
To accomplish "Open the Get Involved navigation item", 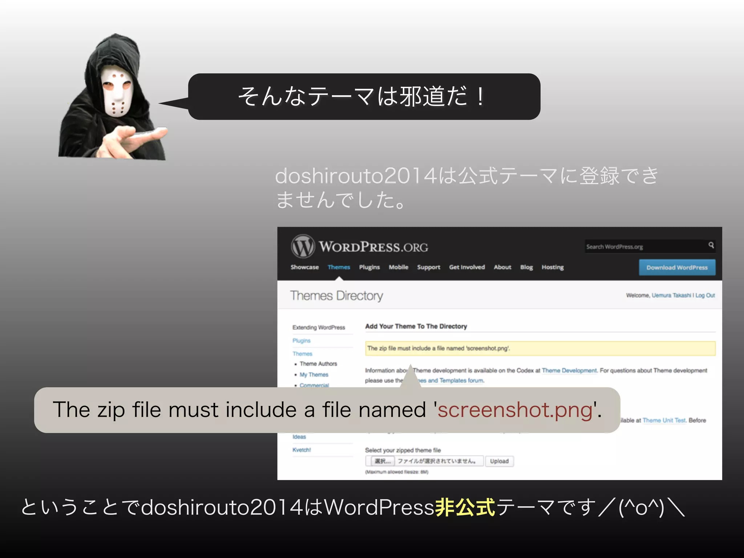I will pos(467,267).
